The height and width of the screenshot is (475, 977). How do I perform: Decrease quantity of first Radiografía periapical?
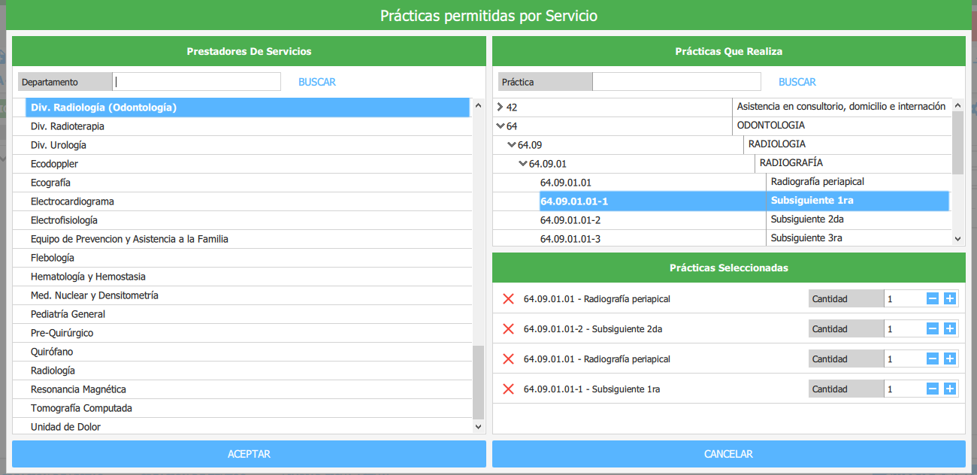pyautogui.click(x=933, y=299)
